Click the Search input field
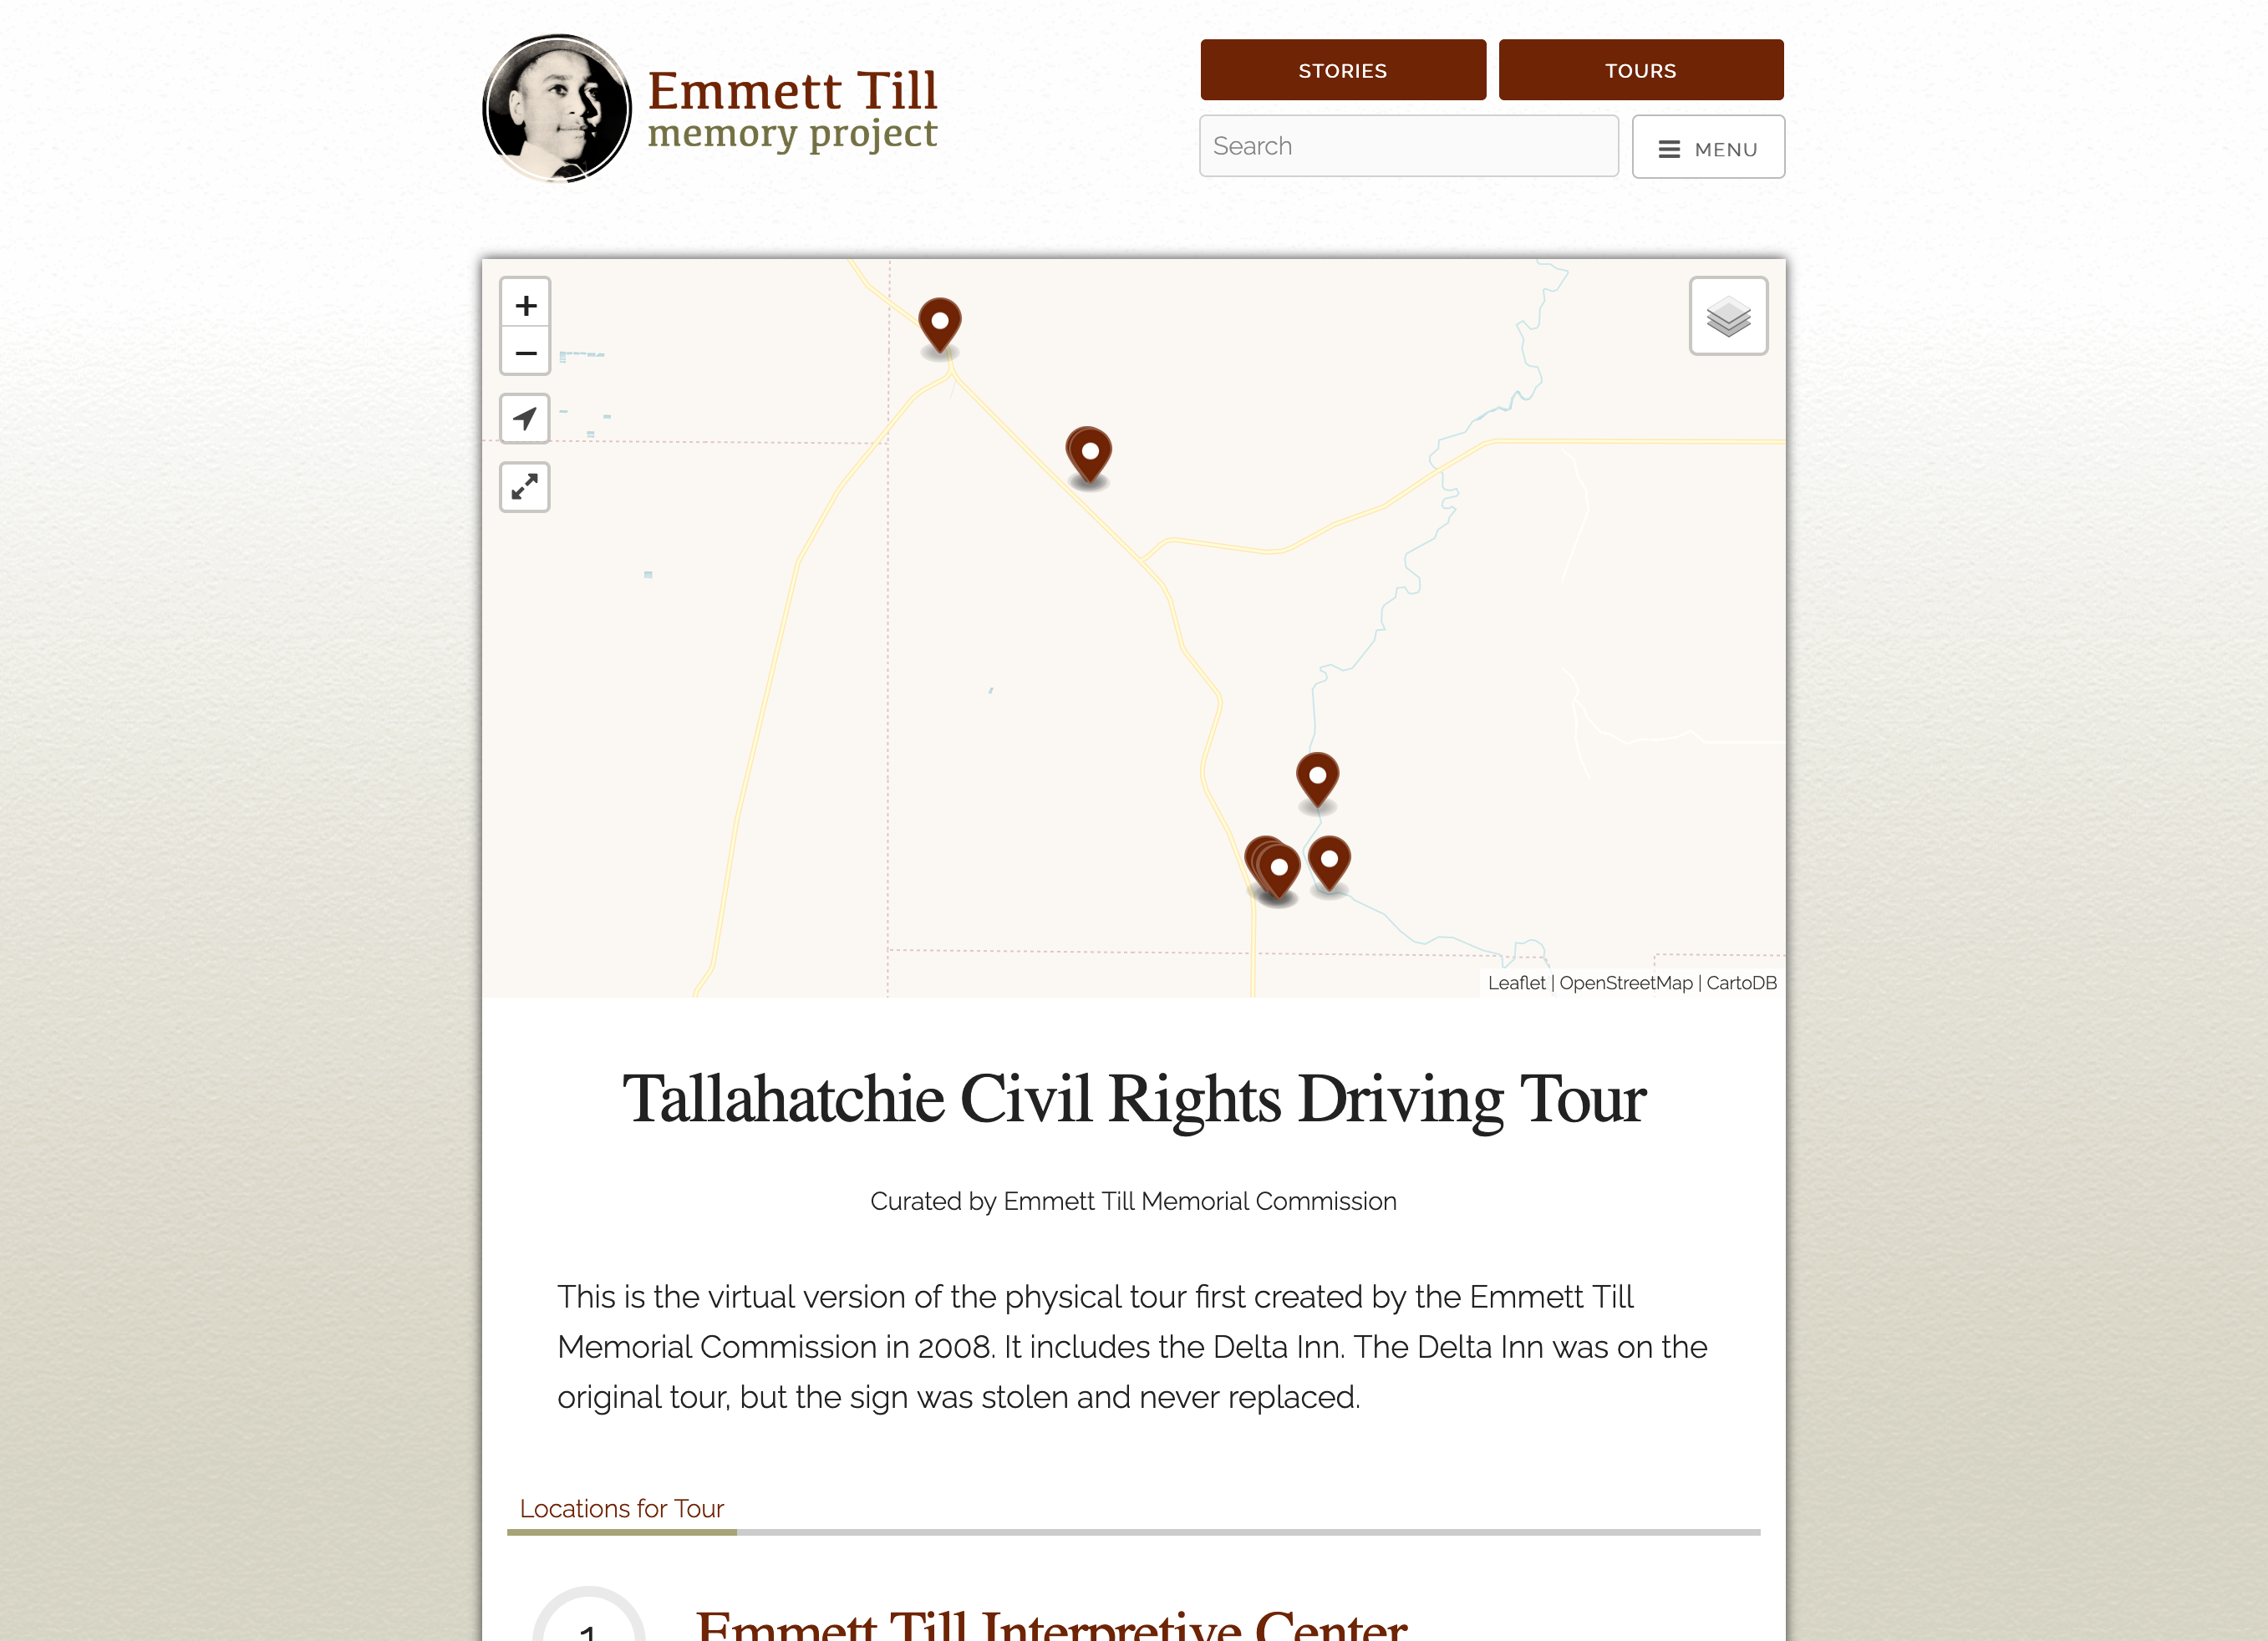 [1407, 145]
